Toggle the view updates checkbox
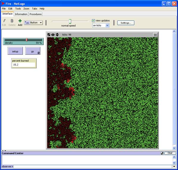178x170 pixels. tap(93, 21)
